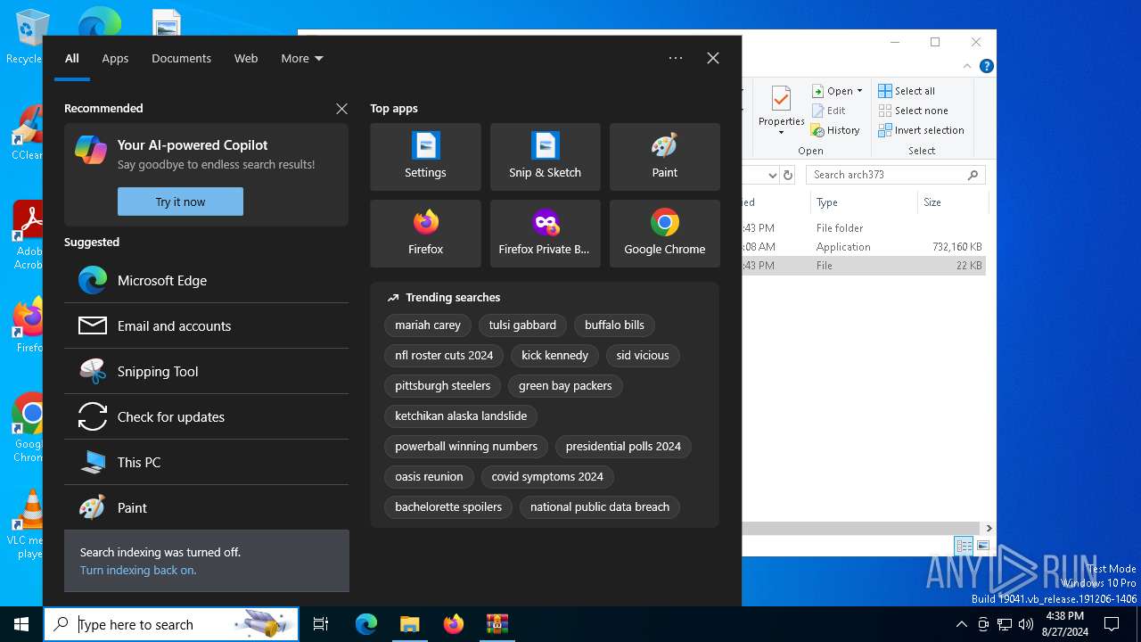Open the volume control in tray
This screenshot has width=1141, height=642.
1026,624
